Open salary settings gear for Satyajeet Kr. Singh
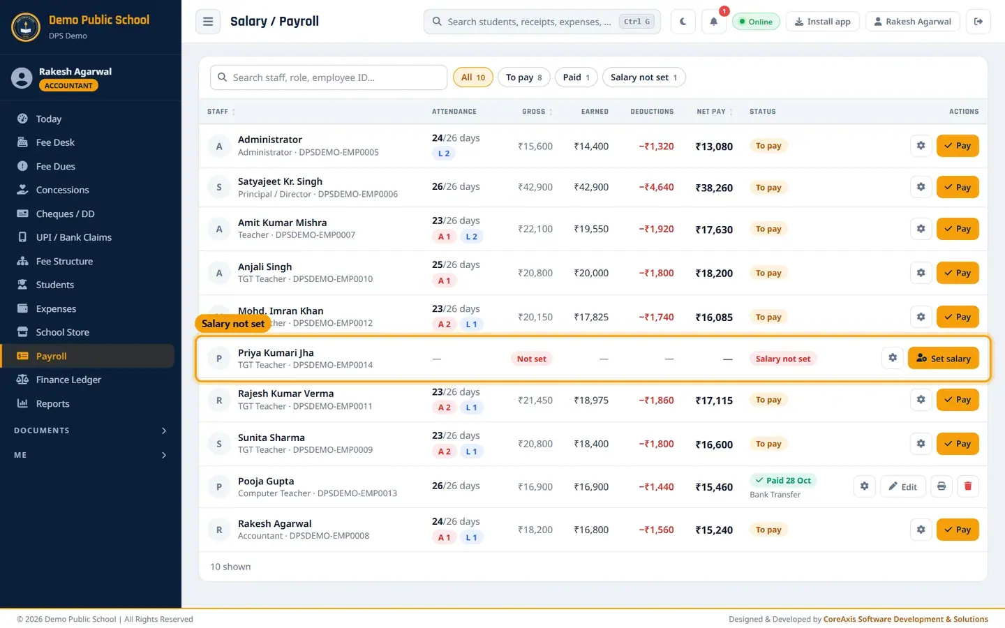Screen dimensions: 1005x628 click(921, 187)
